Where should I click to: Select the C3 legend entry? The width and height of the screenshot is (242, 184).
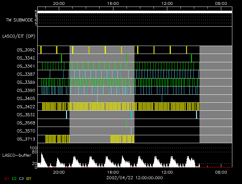coord(21,179)
